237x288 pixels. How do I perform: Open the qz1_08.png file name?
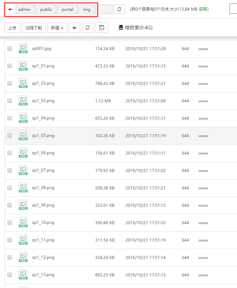43,188
